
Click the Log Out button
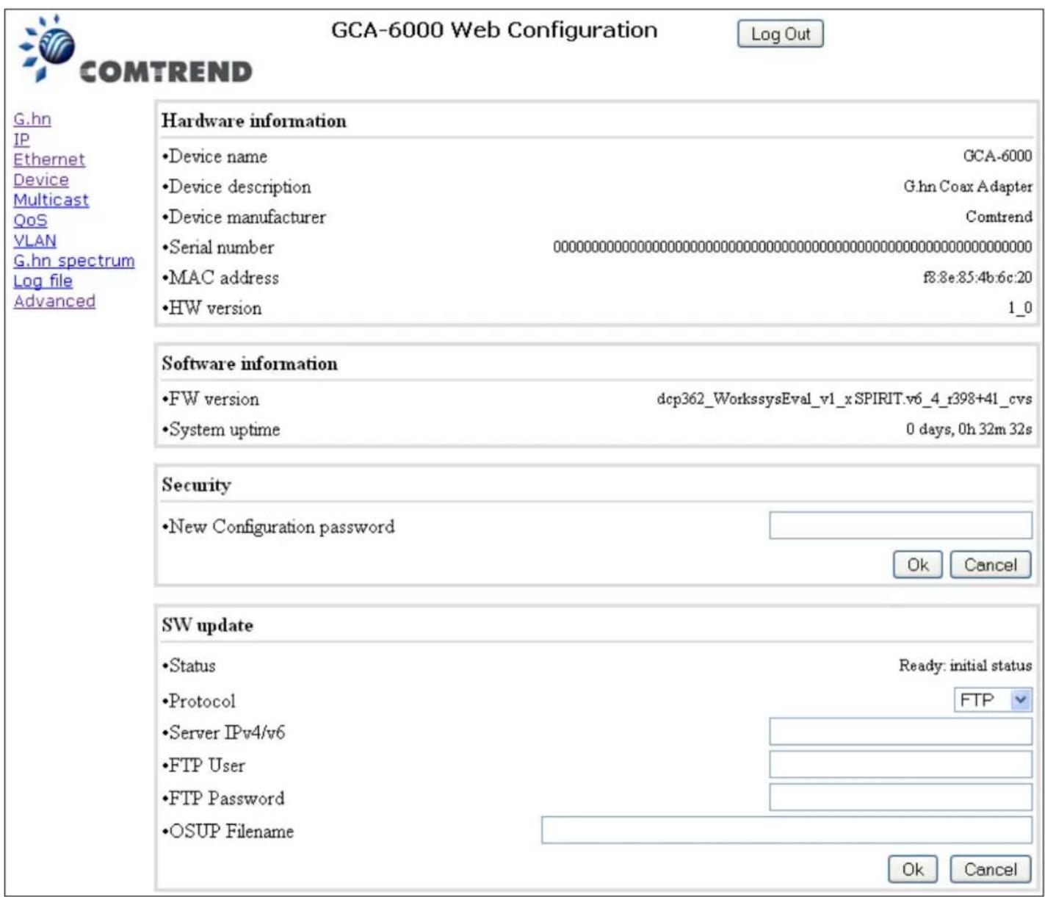(x=780, y=34)
